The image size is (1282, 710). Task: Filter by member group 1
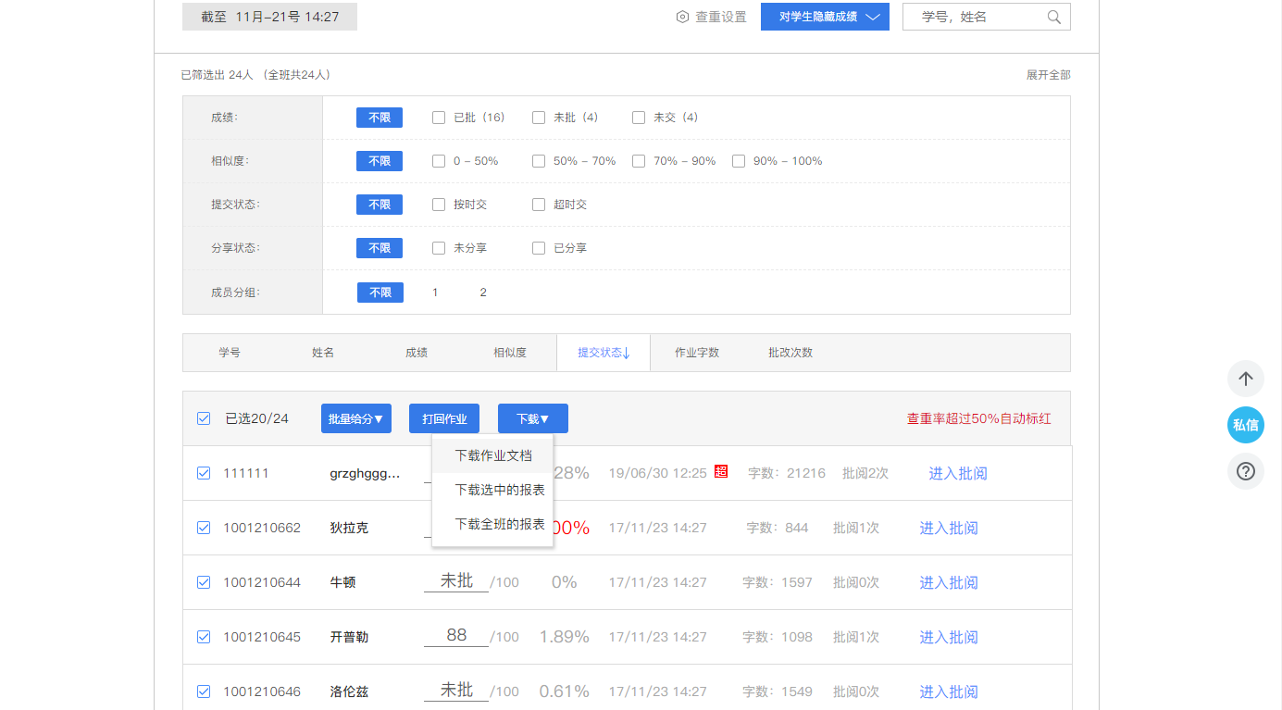435,293
